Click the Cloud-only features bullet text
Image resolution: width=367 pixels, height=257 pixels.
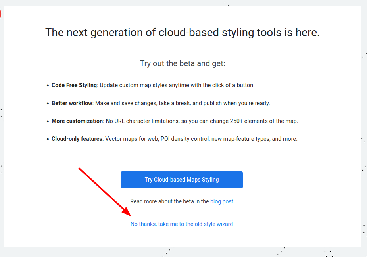tap(174, 139)
